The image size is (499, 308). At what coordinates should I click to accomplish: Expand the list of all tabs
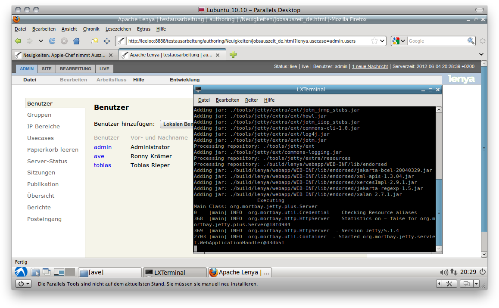click(482, 54)
